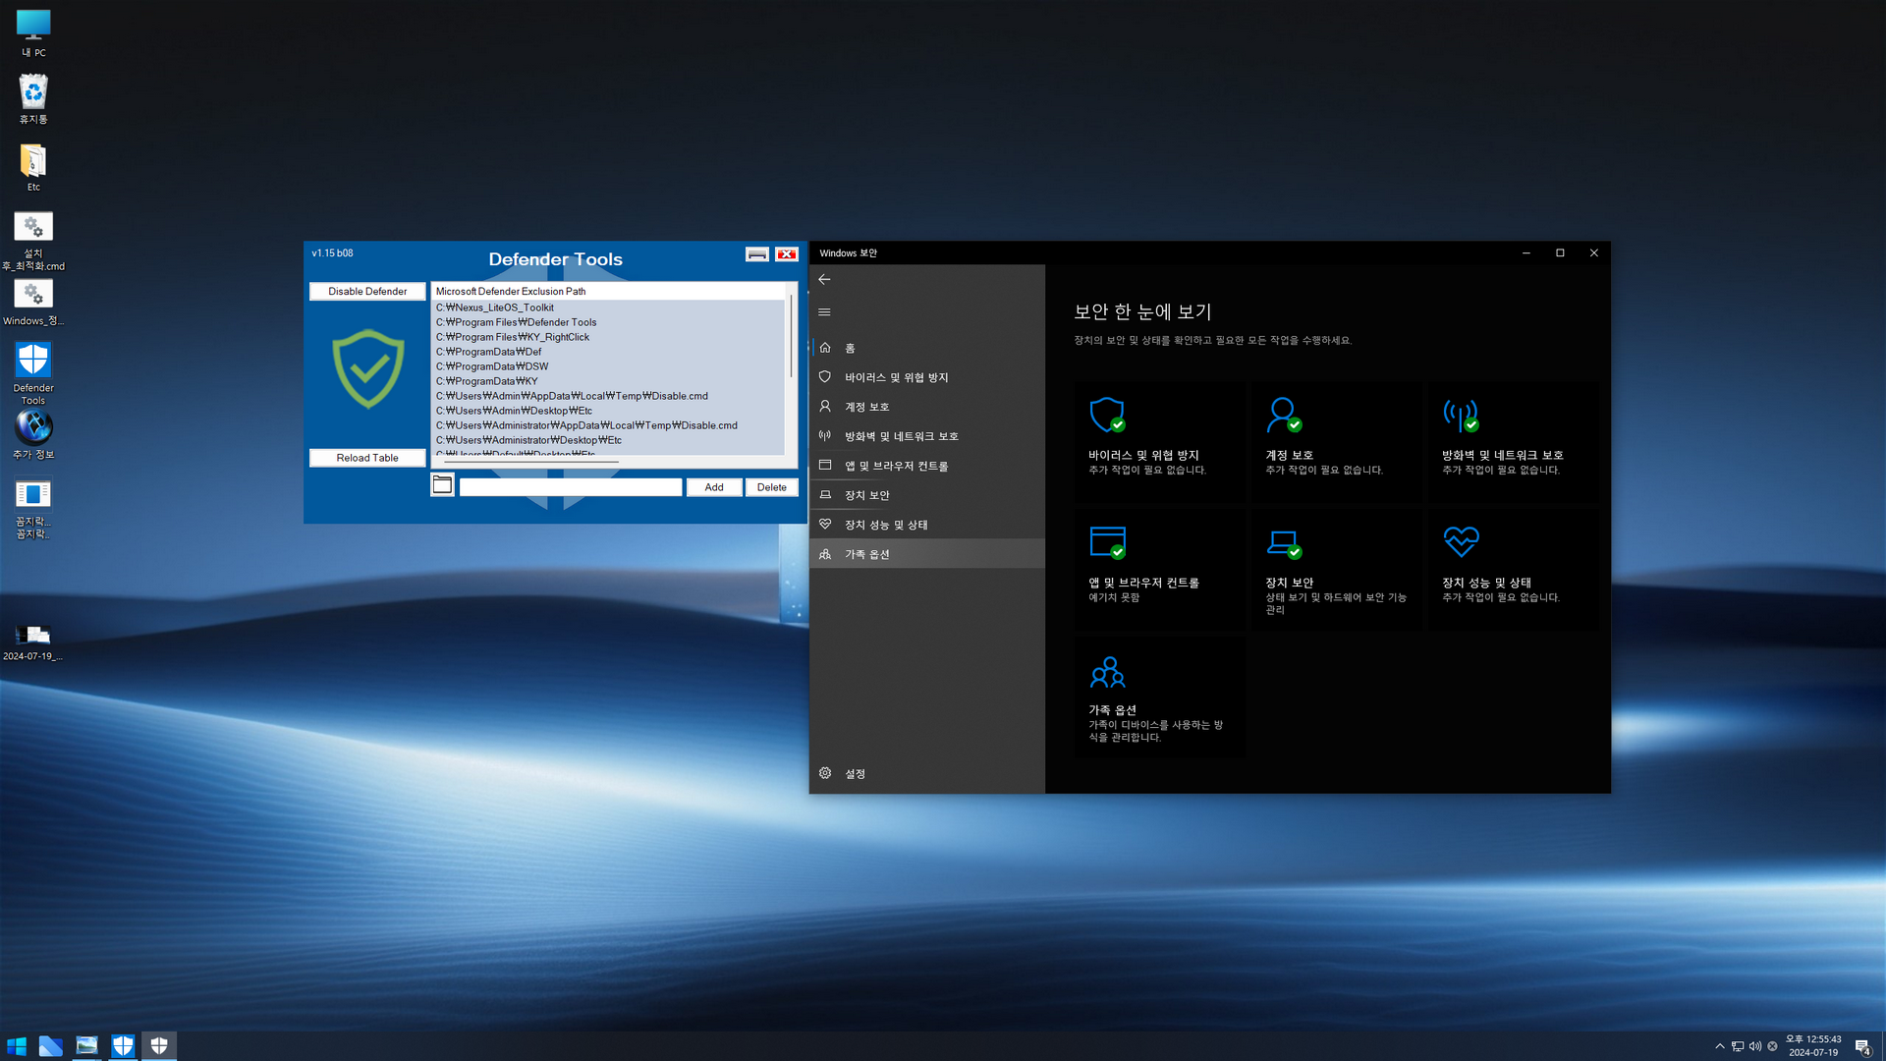Open the device security tile
The height and width of the screenshot is (1061, 1886).
pos(1335,568)
